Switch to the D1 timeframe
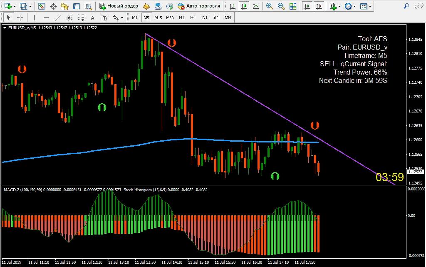Viewport: 426px width, 267px height. point(205,17)
